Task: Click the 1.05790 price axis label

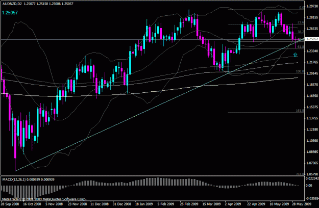Action: click(312, 174)
